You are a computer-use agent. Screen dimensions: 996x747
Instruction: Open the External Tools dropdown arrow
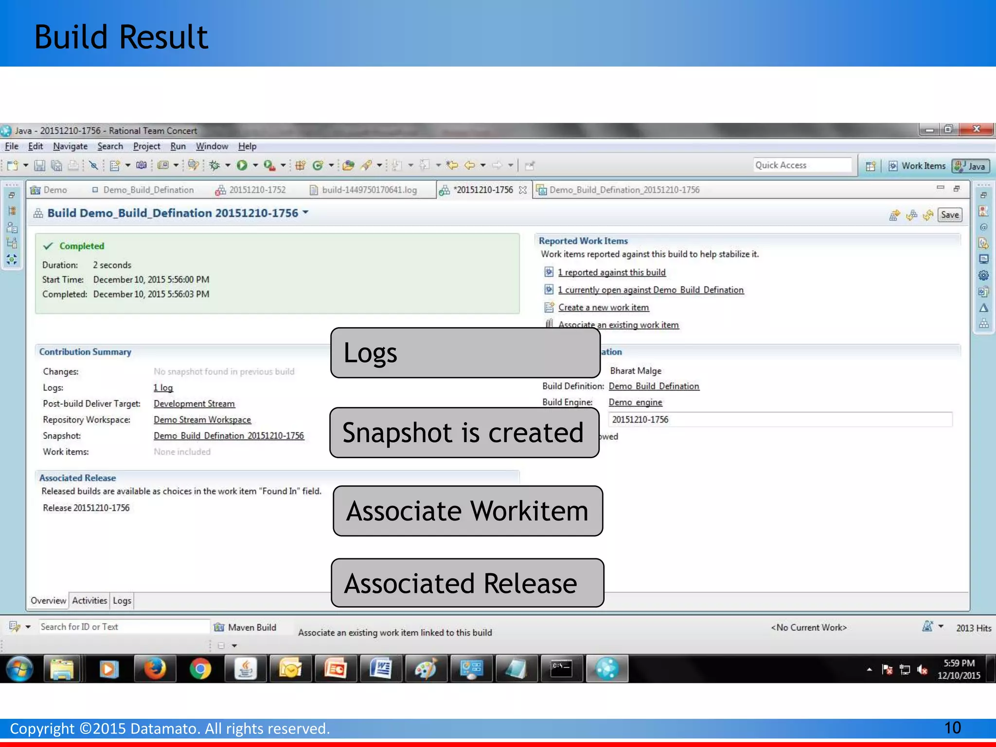(283, 166)
